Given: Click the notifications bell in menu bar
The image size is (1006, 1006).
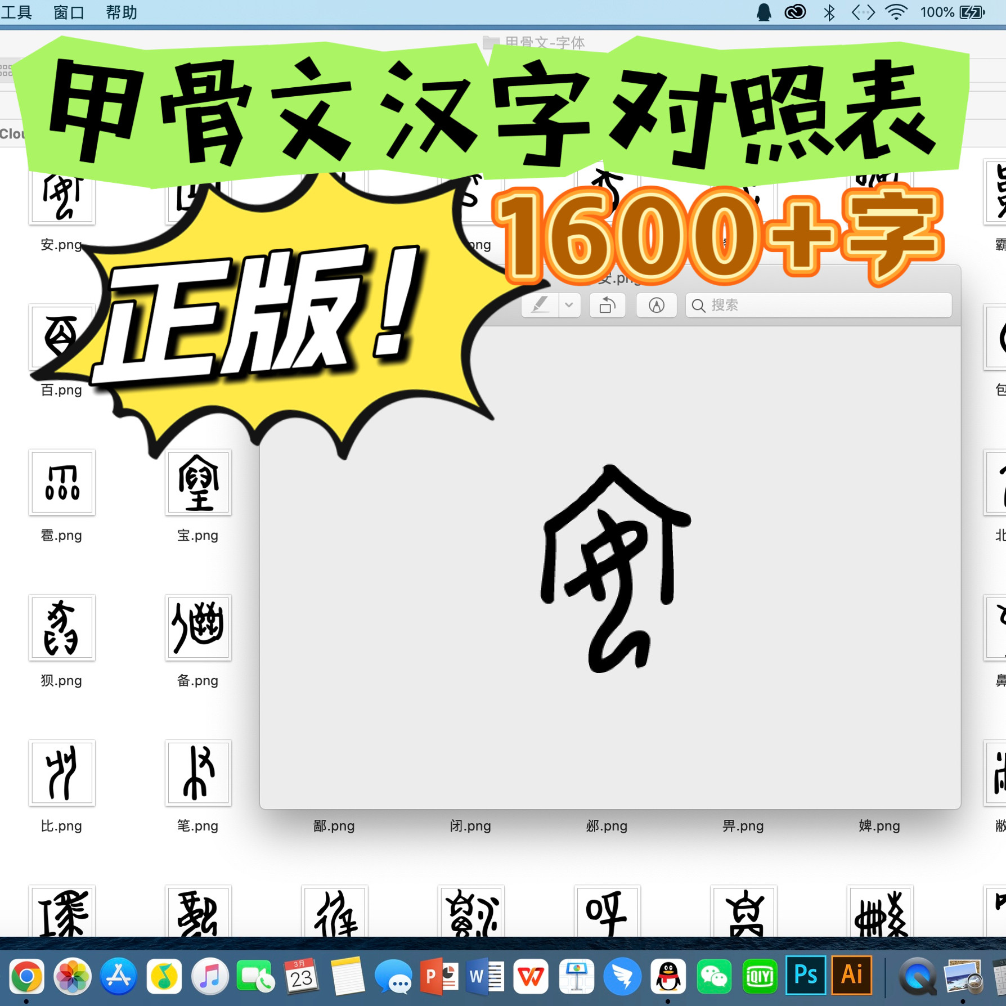Looking at the screenshot, I should [x=764, y=11].
